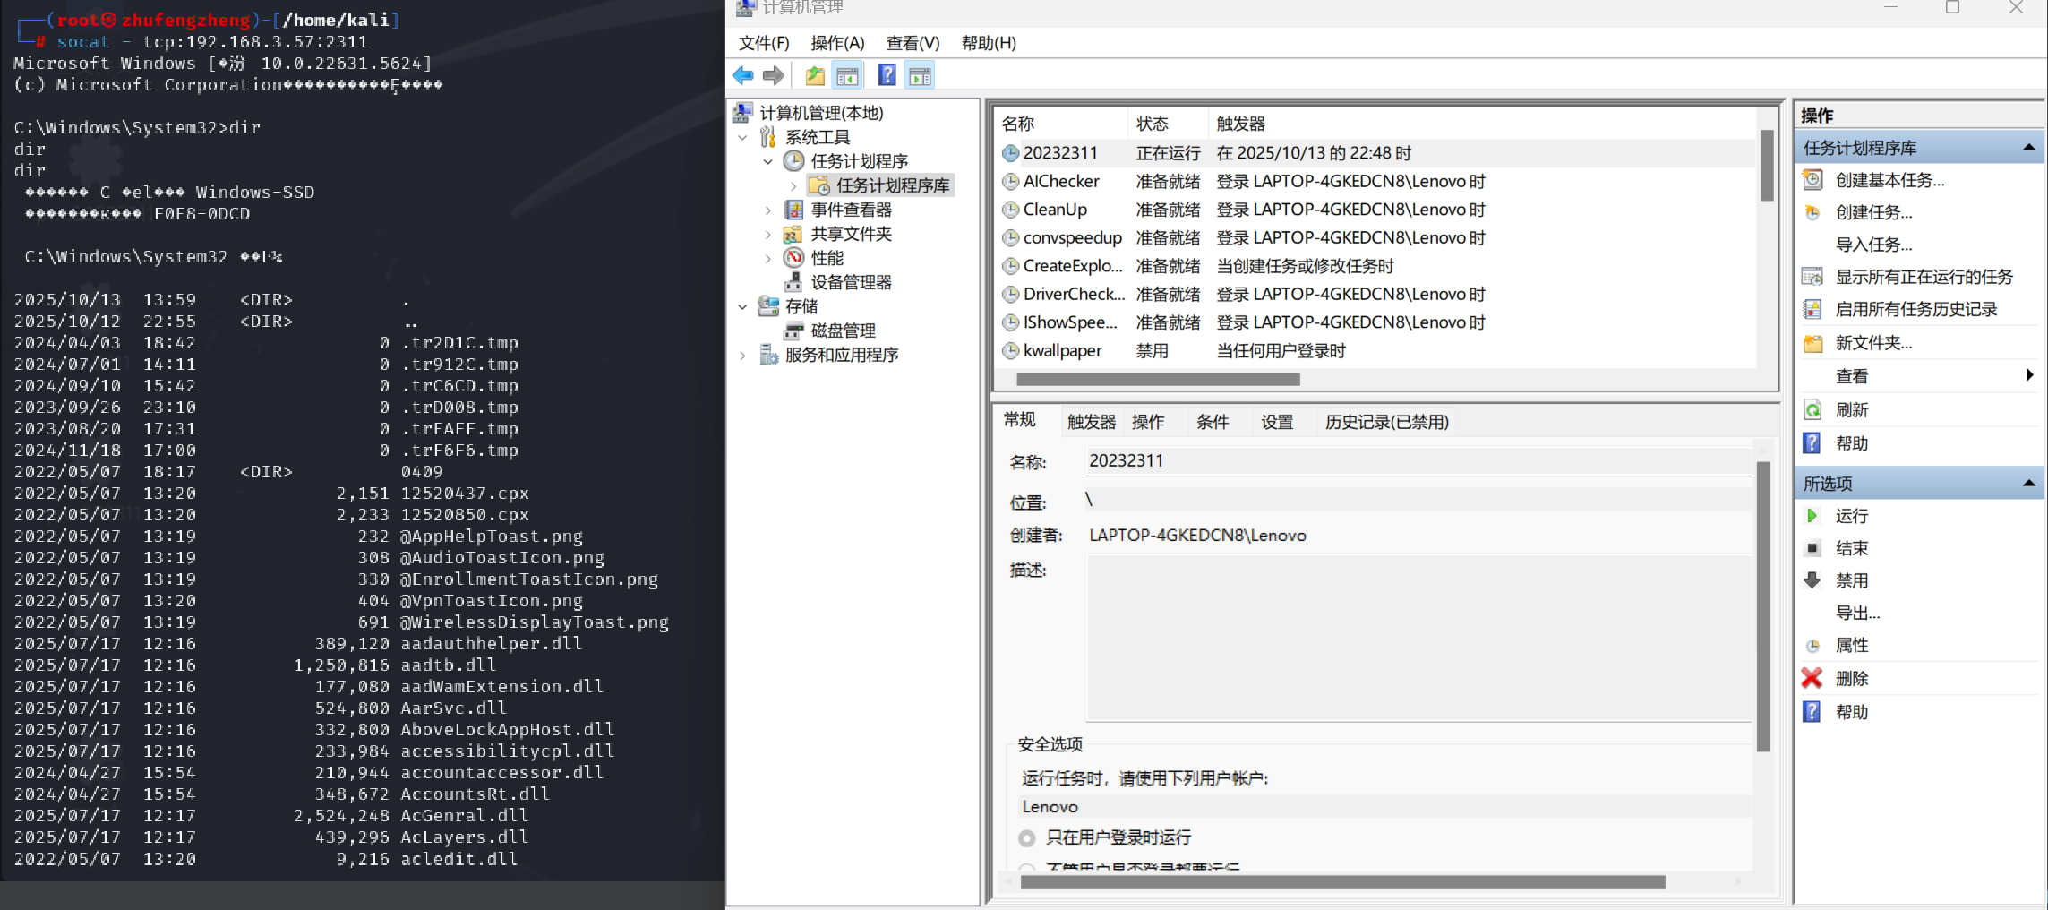This screenshot has height=910, width=2048.
Task: Switch to the 条件 tab
Action: [1213, 422]
